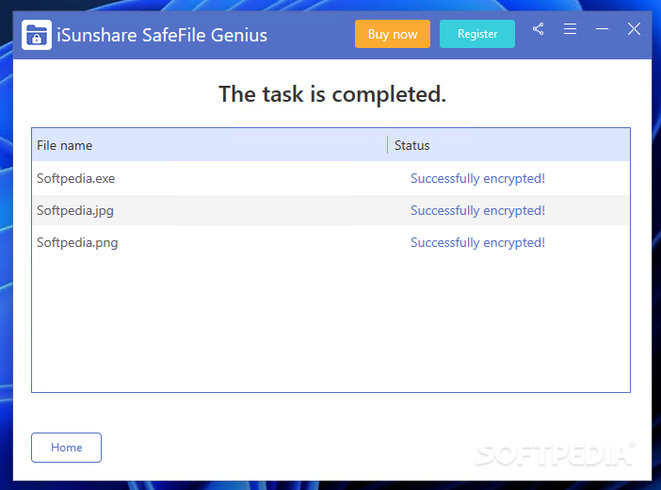
Task: Click 'The task is completed.' heading
Action: pyautogui.click(x=332, y=93)
